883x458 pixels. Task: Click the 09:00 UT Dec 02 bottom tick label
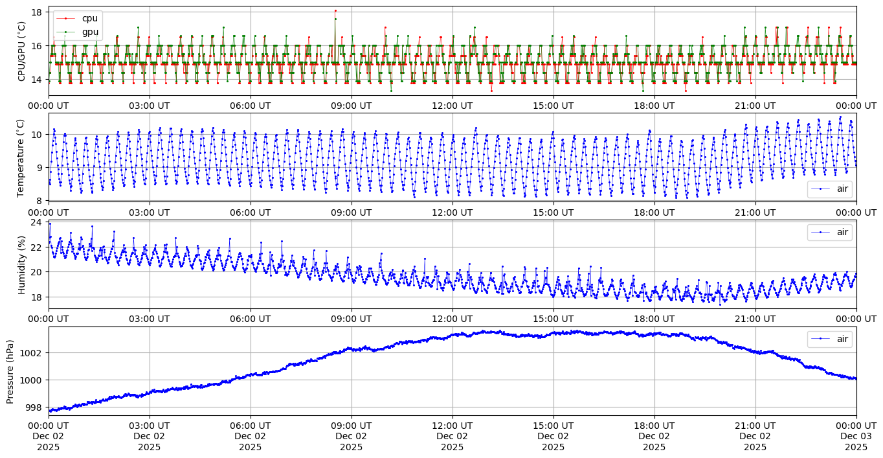pos(351,436)
